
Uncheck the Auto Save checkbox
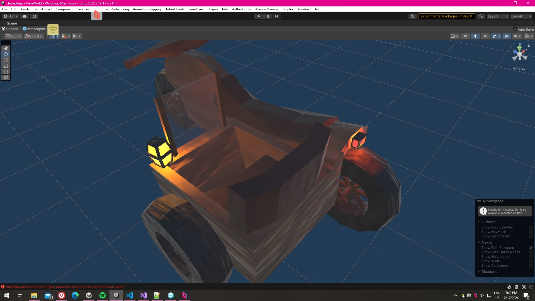point(515,29)
